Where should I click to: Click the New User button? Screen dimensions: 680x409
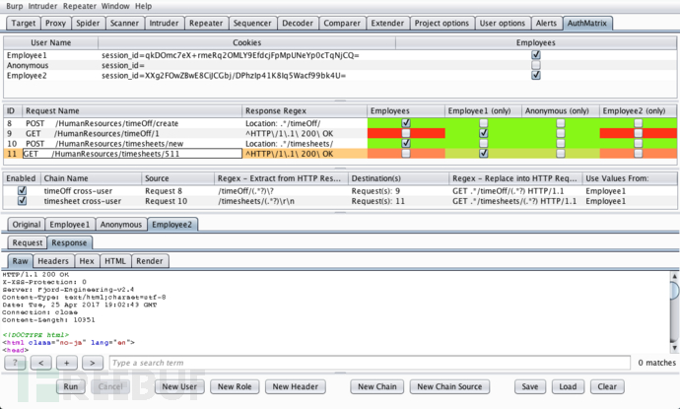coord(179,386)
